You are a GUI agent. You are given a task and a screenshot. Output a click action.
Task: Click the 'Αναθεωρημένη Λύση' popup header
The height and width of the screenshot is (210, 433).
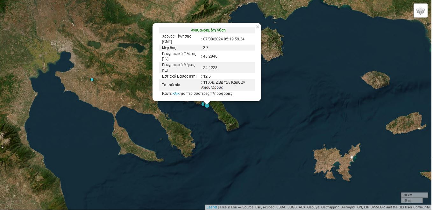[x=208, y=30]
